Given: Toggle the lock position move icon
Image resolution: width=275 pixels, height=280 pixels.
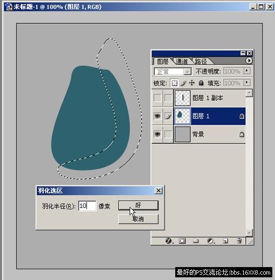Looking at the screenshot, I should pyautogui.click(x=192, y=83).
